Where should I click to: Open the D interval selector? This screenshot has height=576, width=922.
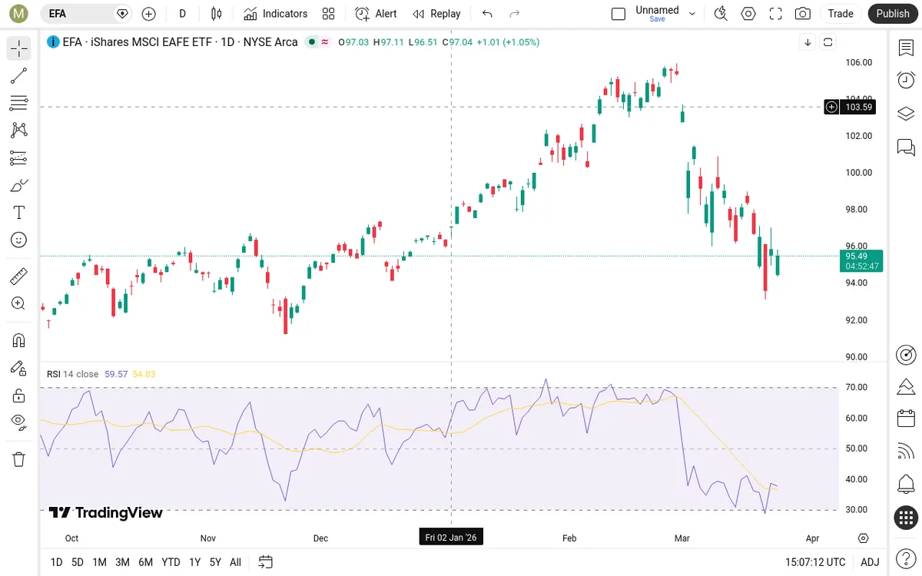(182, 13)
